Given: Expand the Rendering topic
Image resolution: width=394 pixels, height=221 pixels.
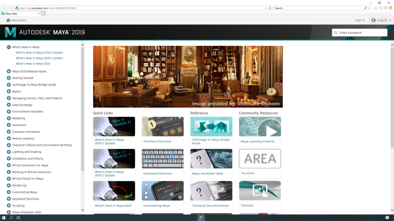Looking at the screenshot, I should click(8, 185).
